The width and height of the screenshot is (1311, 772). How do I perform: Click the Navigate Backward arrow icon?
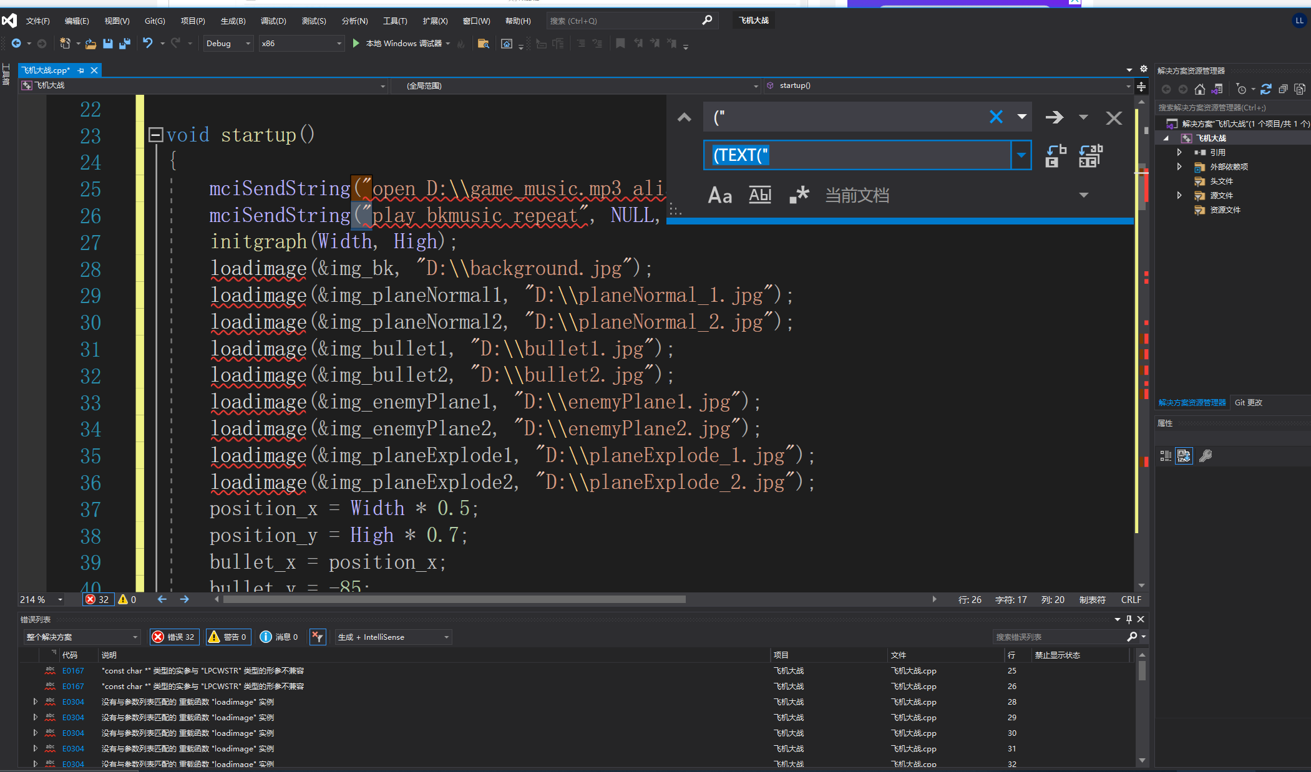coord(16,43)
